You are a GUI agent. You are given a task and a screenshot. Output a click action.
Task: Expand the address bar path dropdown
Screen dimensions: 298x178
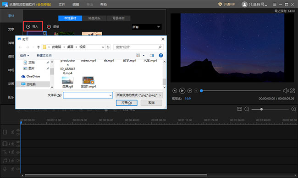103,47
